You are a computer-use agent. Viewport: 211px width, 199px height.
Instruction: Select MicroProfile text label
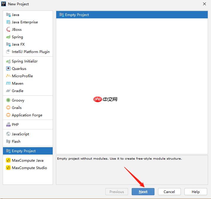coord(22,76)
